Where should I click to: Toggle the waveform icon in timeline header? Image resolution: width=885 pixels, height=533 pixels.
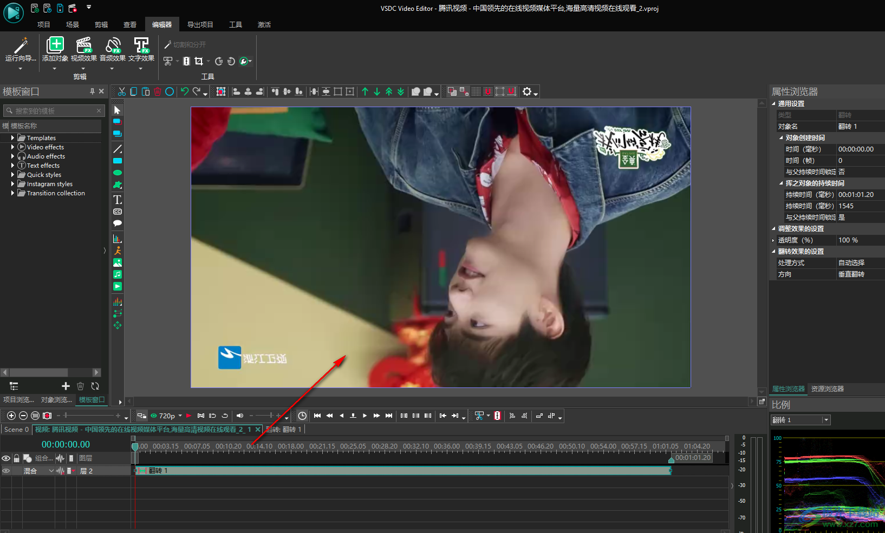coord(60,458)
